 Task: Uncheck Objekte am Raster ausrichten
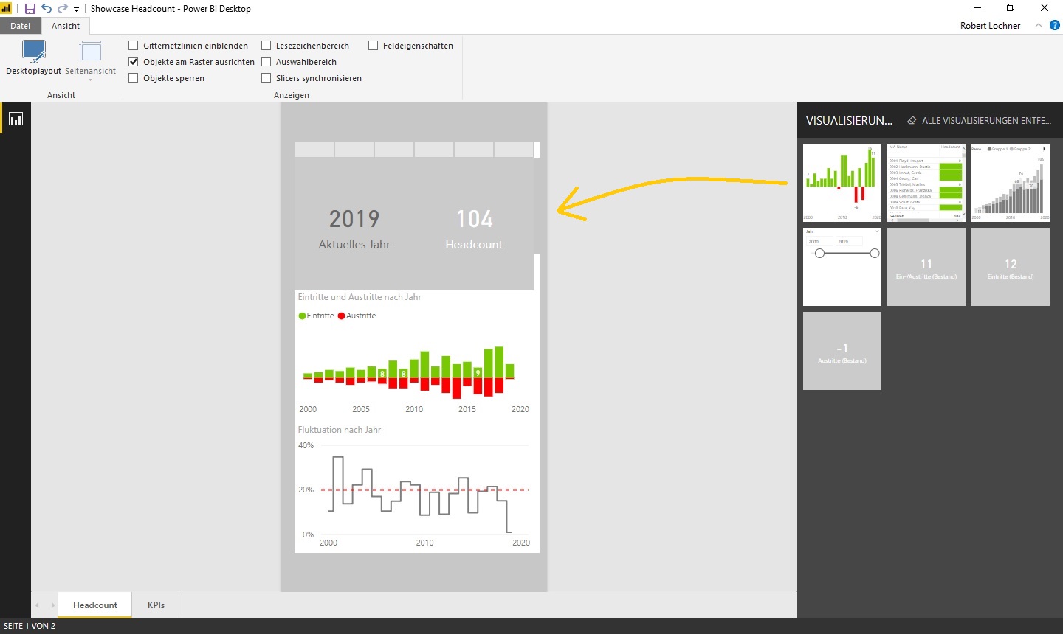coord(134,62)
